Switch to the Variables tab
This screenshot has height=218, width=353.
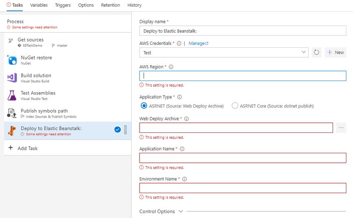(39, 5)
